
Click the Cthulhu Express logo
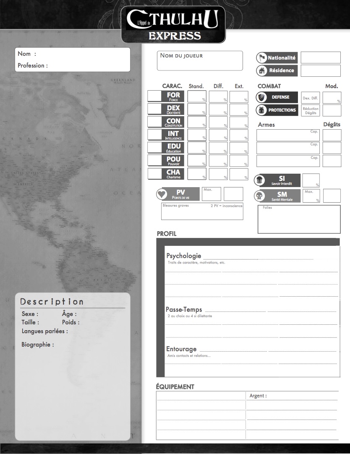click(x=173, y=25)
